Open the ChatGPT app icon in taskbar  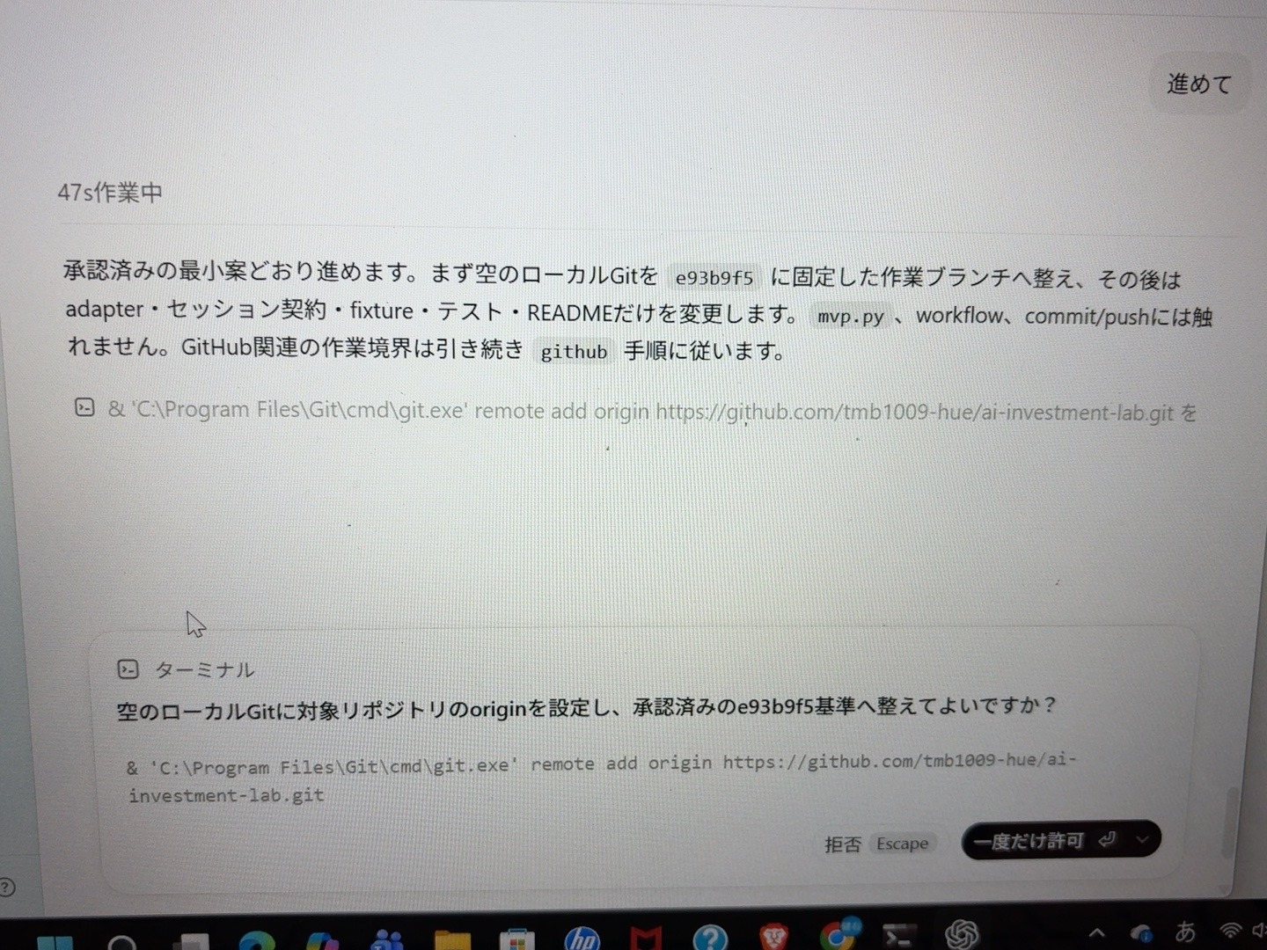click(962, 933)
